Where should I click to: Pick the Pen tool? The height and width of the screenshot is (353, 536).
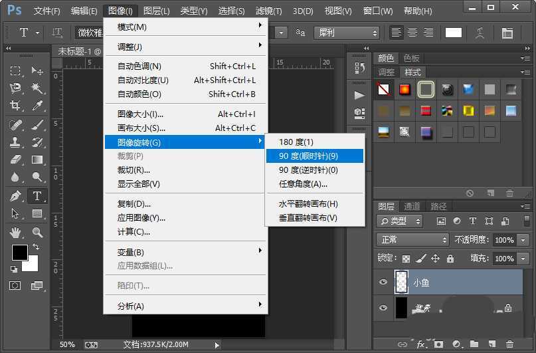click(15, 196)
